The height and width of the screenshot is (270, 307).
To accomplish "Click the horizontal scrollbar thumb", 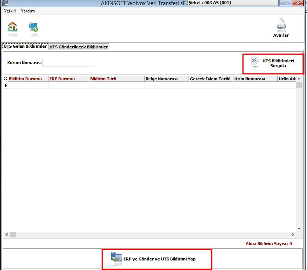I will tap(13, 234).
